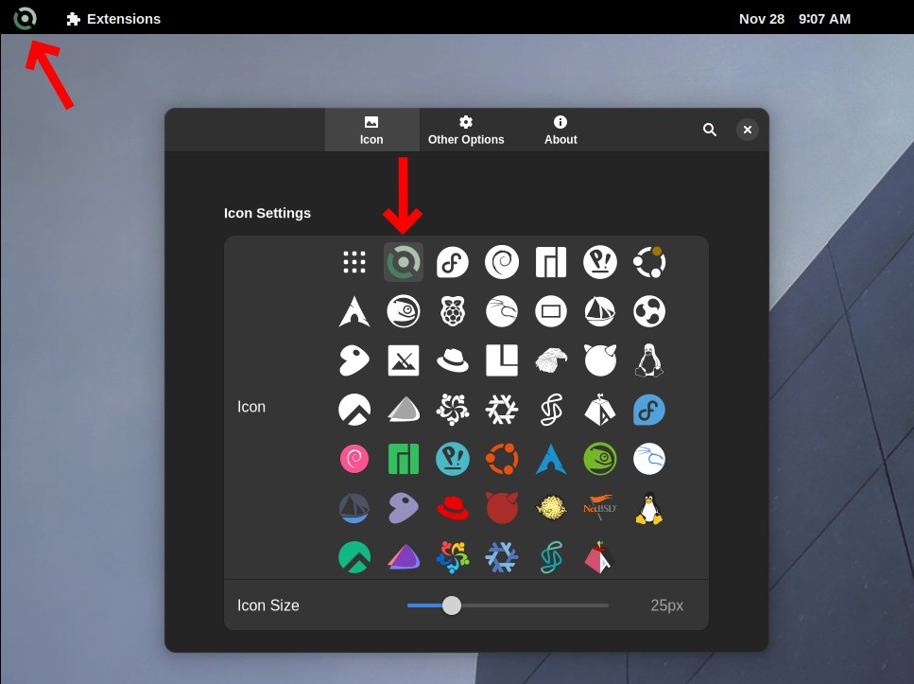Select the white Rocky Linux logo
The image size is (914, 684).
(354, 409)
